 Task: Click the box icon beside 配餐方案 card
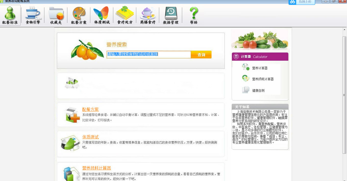point(73,115)
